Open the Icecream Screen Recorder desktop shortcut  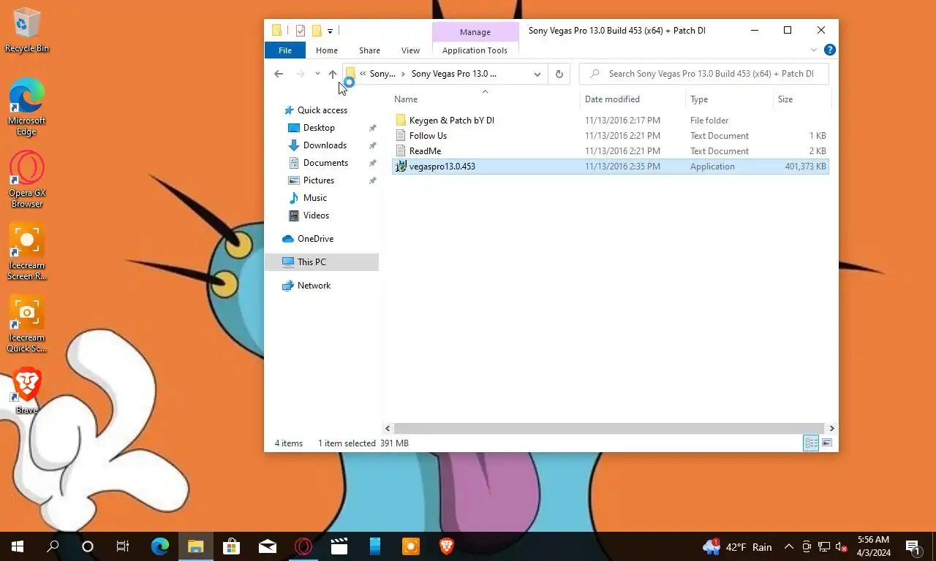(x=26, y=251)
